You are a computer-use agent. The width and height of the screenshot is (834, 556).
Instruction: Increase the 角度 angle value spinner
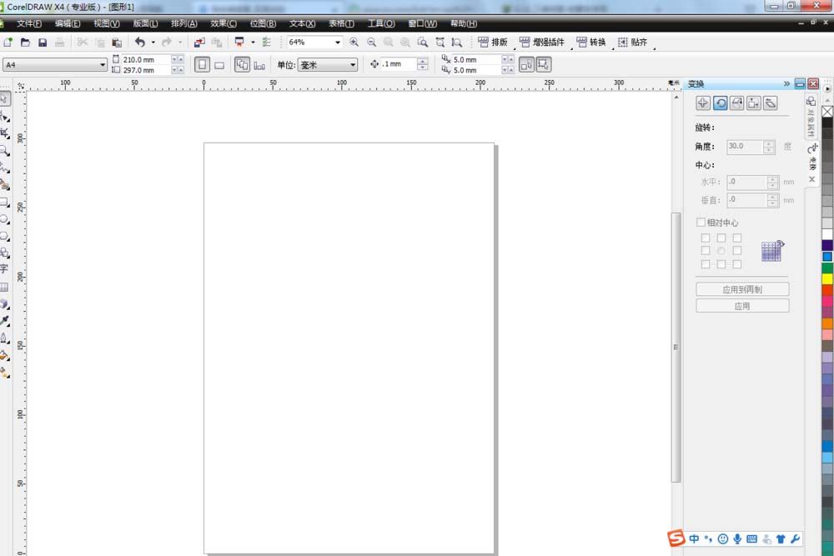click(769, 143)
